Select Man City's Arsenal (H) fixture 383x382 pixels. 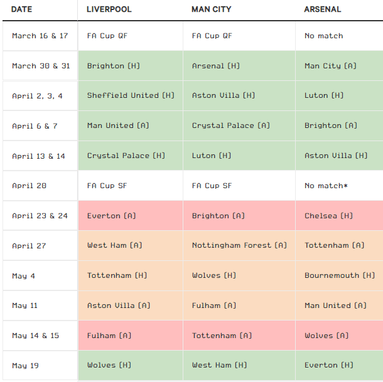[x=239, y=66]
